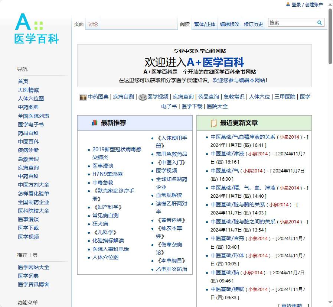Select the 页面 tab
The height and width of the screenshot is (307, 333).
click(79, 23)
